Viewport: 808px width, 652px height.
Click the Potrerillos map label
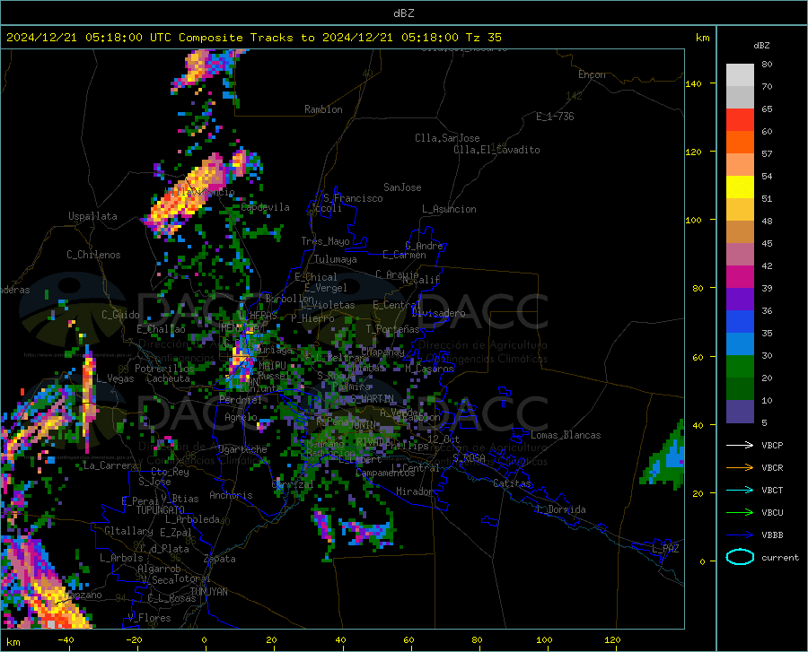[164, 369]
